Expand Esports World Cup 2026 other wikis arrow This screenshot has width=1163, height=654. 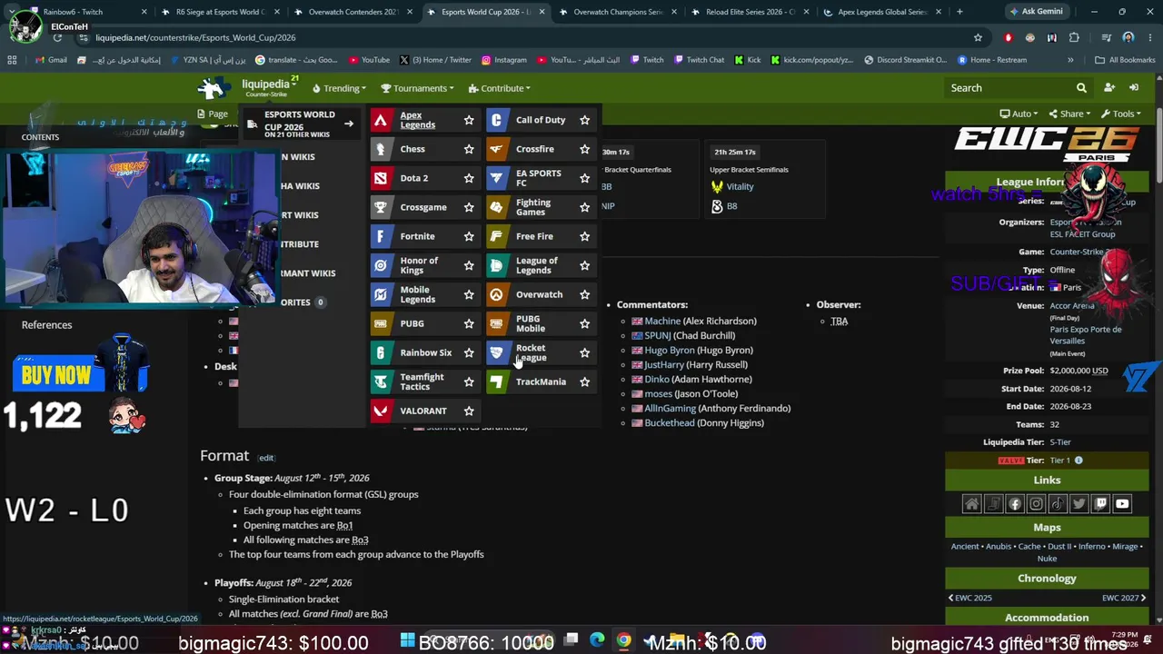tap(348, 124)
